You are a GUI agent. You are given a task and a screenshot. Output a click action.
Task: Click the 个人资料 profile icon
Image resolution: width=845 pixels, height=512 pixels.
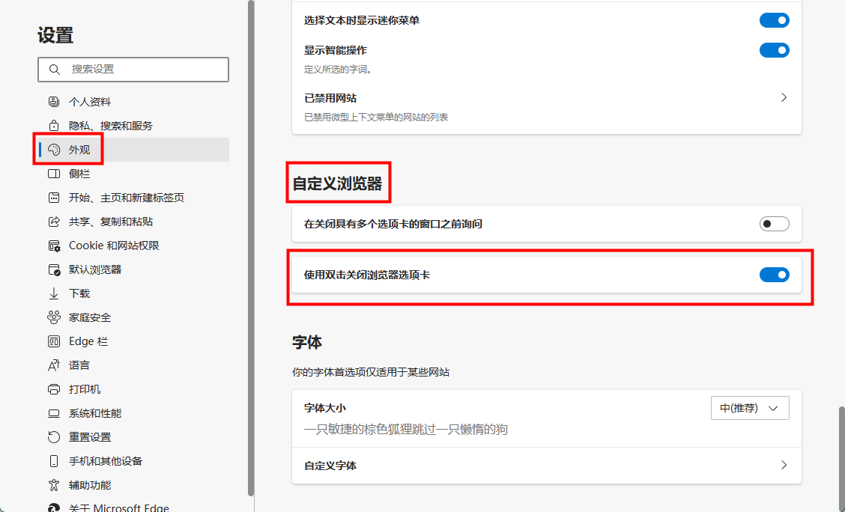click(x=54, y=102)
